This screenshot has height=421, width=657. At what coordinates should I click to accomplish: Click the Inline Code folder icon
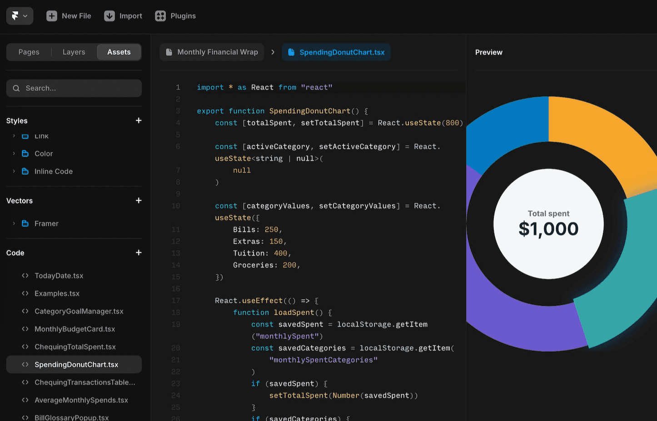click(25, 171)
